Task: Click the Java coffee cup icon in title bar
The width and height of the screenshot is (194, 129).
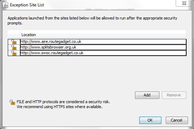Action: point(5,5)
